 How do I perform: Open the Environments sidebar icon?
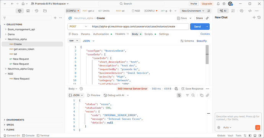click(x=28, y=11)
